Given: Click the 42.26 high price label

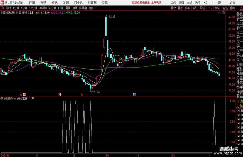Looking at the screenshot, I should click(x=112, y=17).
